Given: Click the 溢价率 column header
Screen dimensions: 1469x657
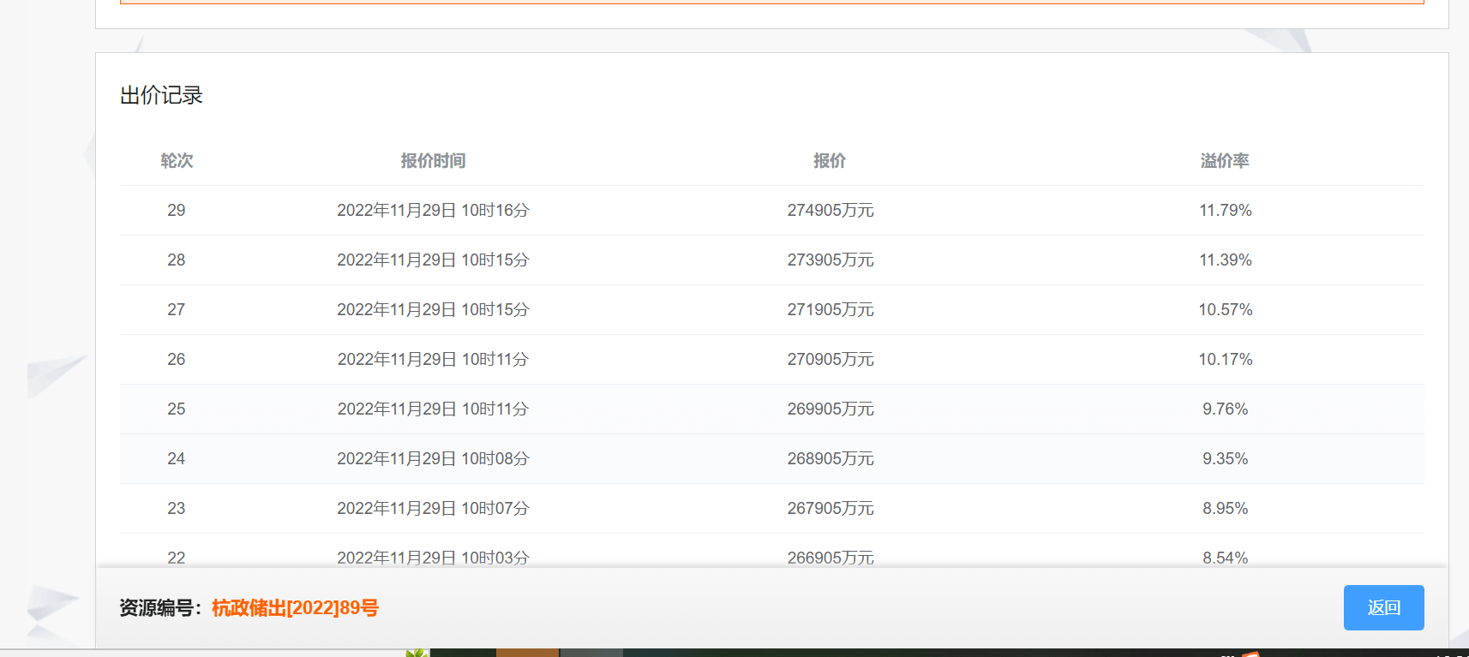Looking at the screenshot, I should click(1225, 161).
